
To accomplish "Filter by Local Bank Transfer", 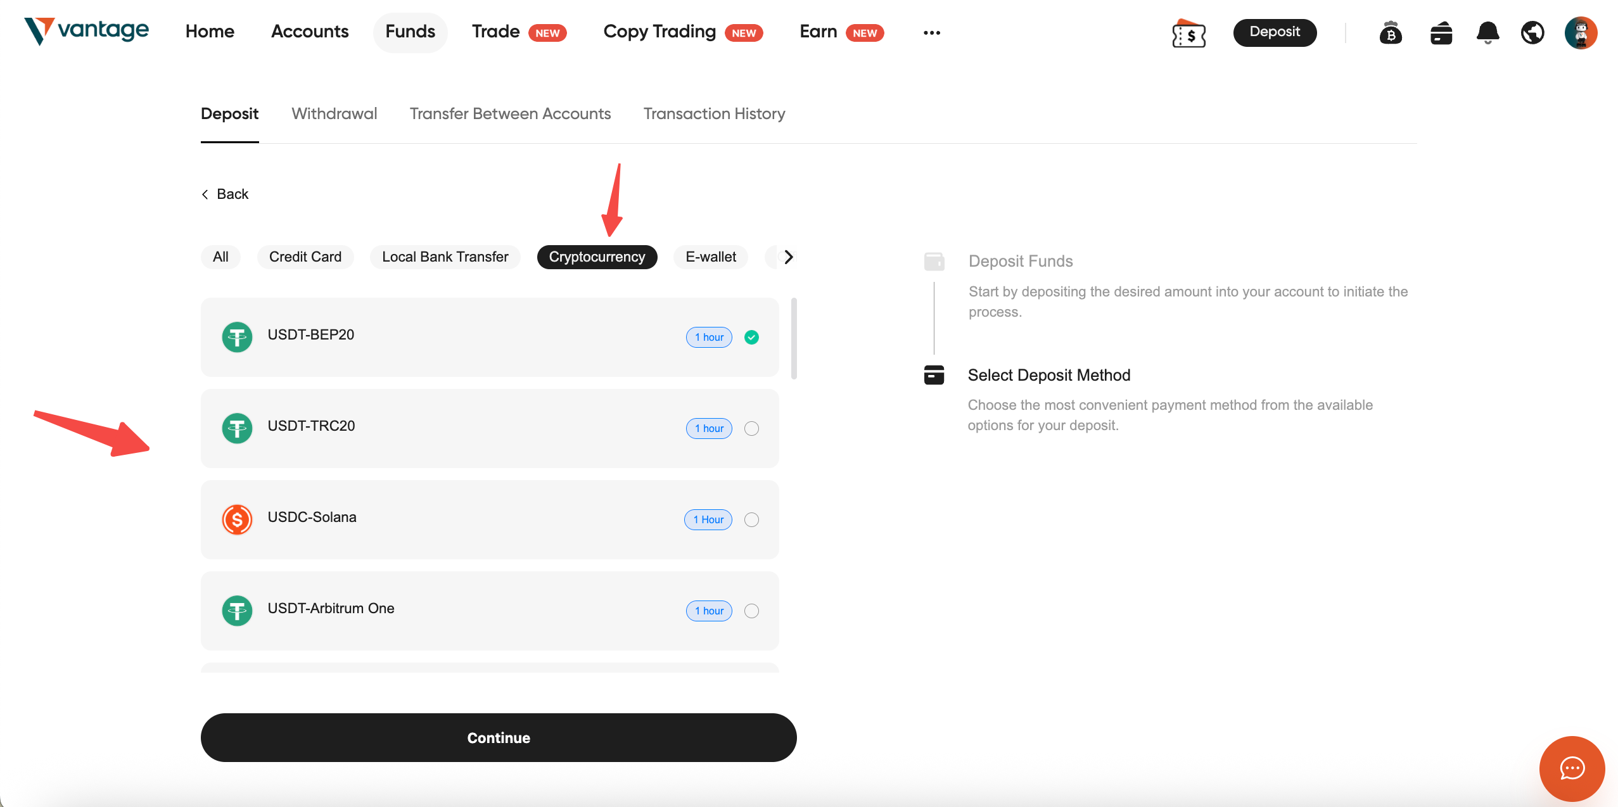I will point(445,257).
